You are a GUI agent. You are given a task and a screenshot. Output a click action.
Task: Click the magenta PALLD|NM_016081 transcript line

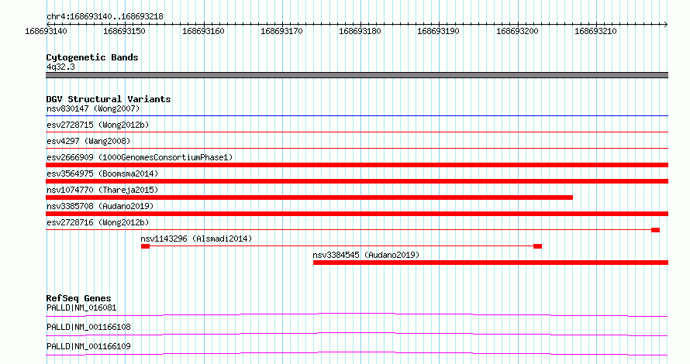(x=357, y=314)
